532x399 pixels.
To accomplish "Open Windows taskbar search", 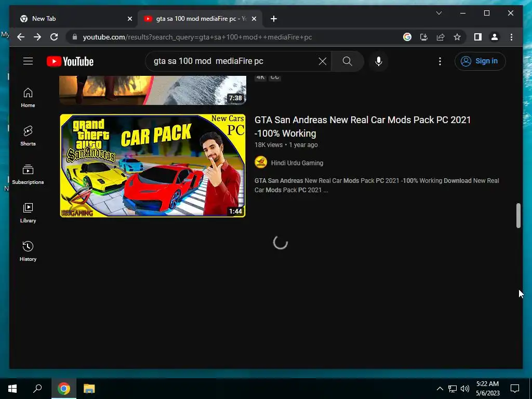I will tap(37, 389).
